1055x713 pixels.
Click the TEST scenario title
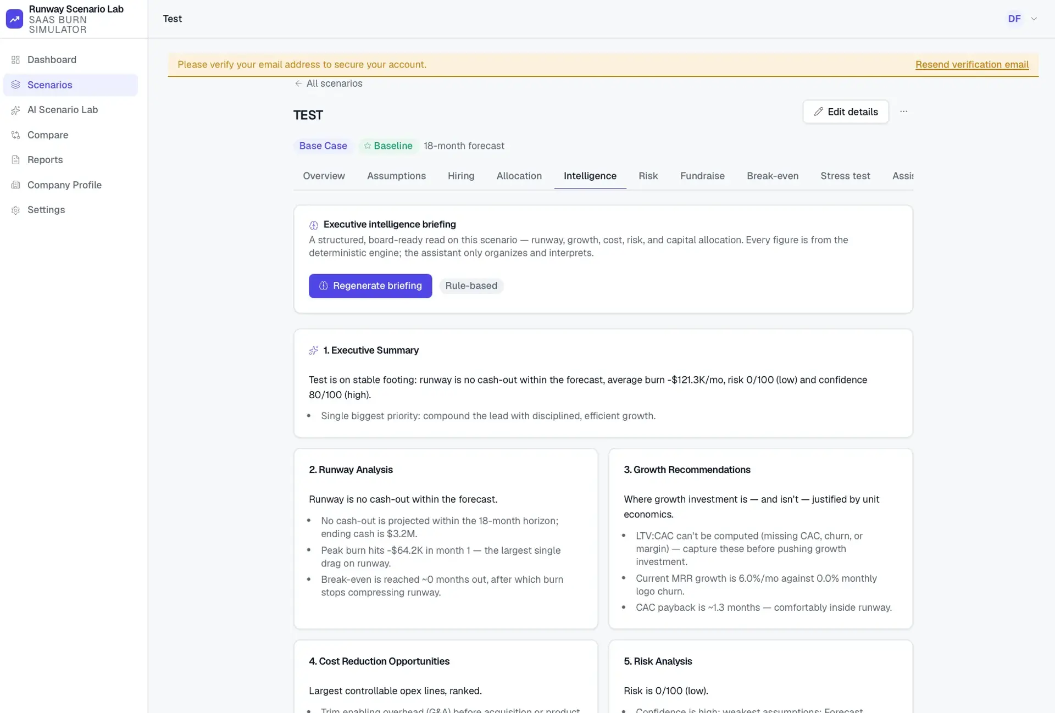pyautogui.click(x=308, y=115)
